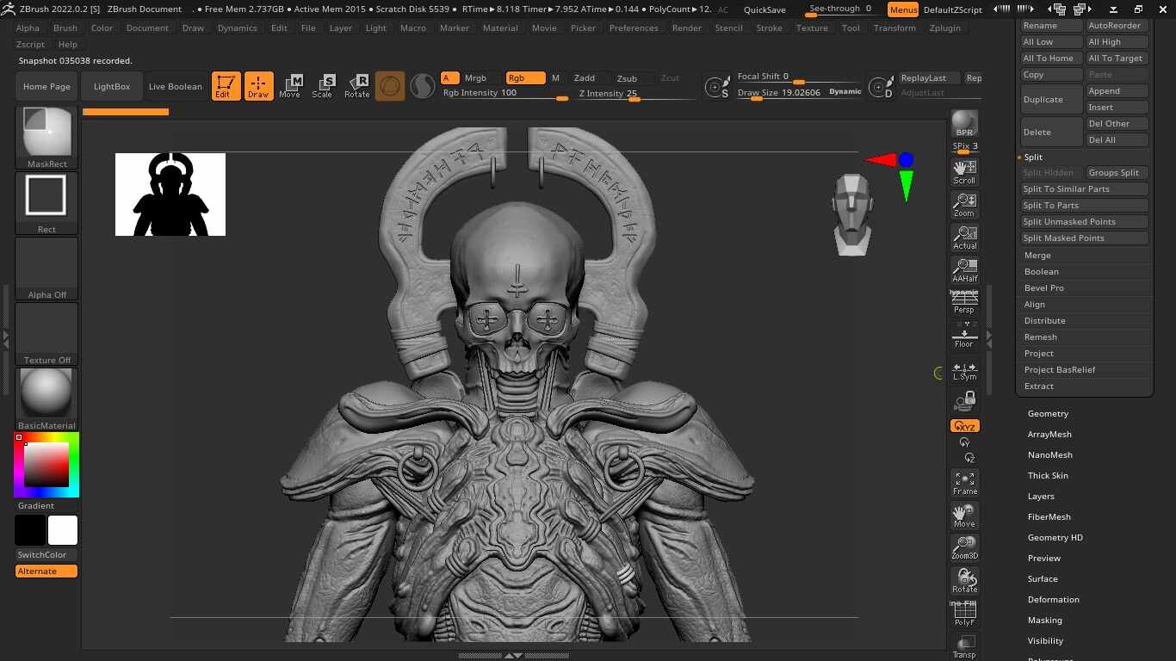
Task: Open the Dynamics menu
Action: [237, 28]
